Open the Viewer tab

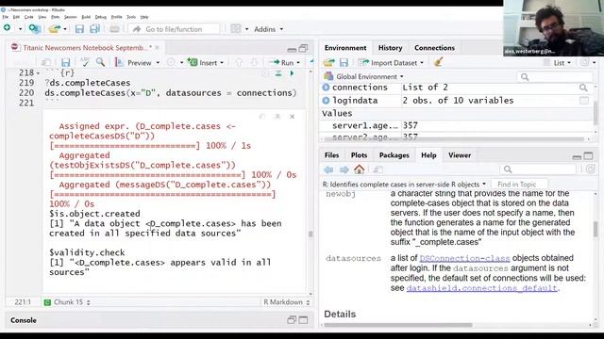point(460,155)
